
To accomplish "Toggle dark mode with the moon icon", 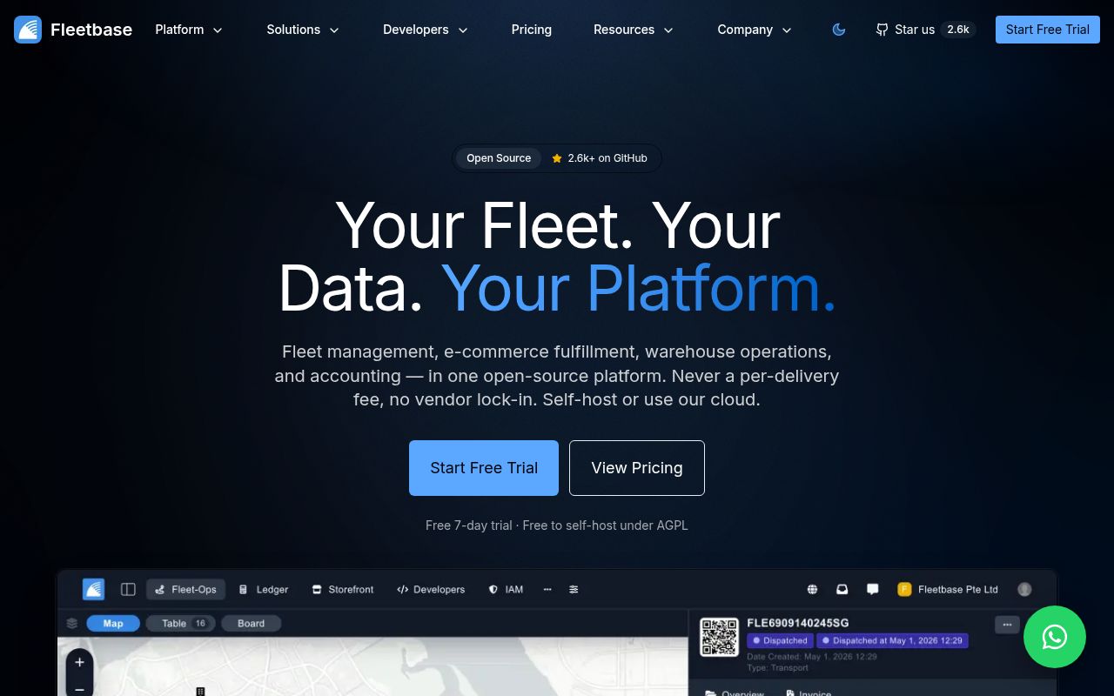I will coord(839,30).
